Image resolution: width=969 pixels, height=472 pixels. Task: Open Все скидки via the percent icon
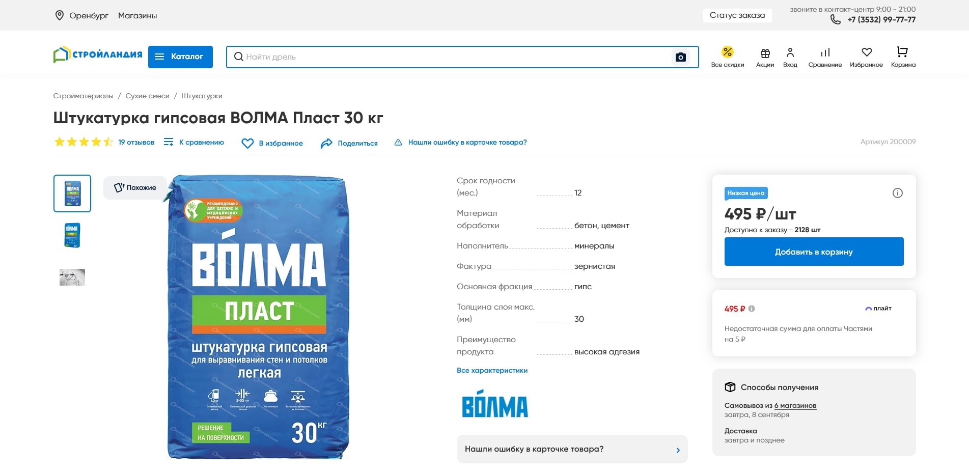[727, 51]
